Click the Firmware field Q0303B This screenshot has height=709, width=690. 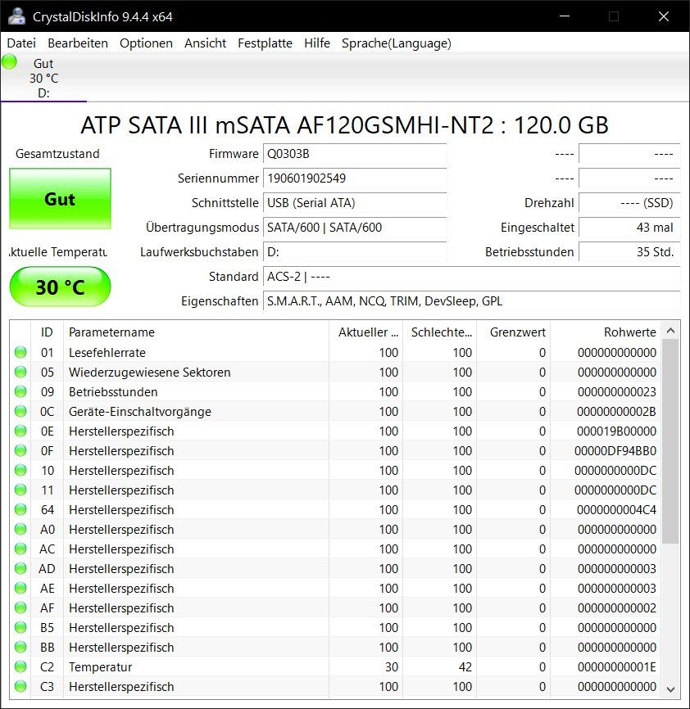[x=355, y=154]
